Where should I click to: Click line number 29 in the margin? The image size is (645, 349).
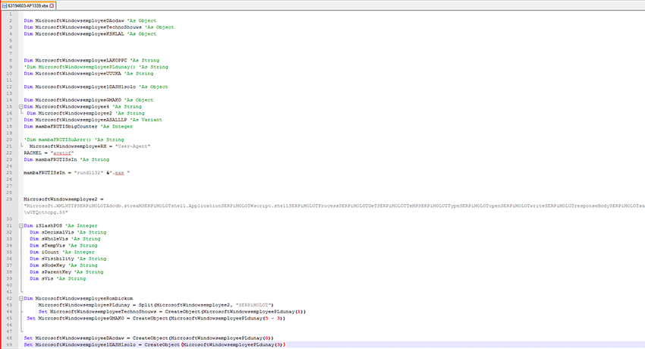coord(11,199)
